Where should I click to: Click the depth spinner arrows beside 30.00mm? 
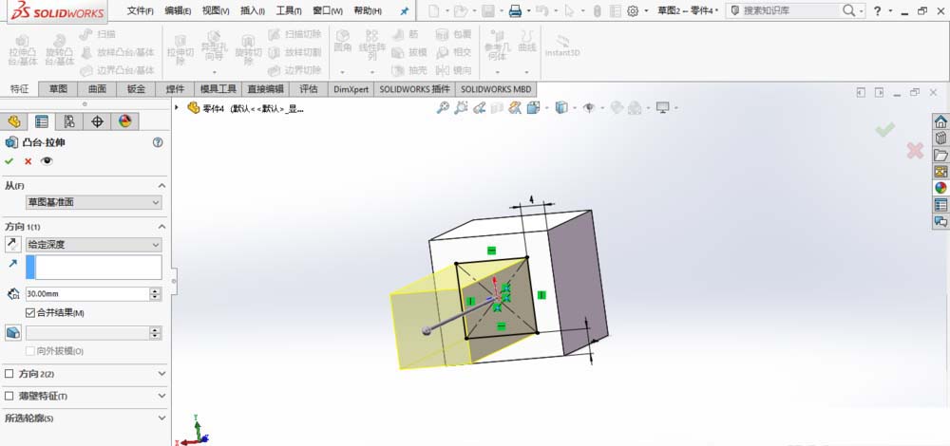pos(156,294)
